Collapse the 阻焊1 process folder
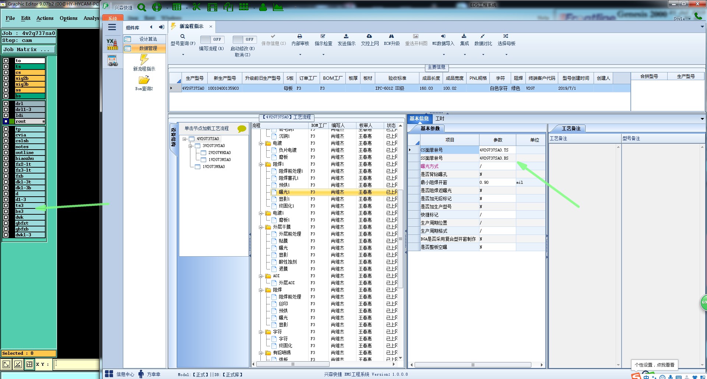 click(261, 164)
